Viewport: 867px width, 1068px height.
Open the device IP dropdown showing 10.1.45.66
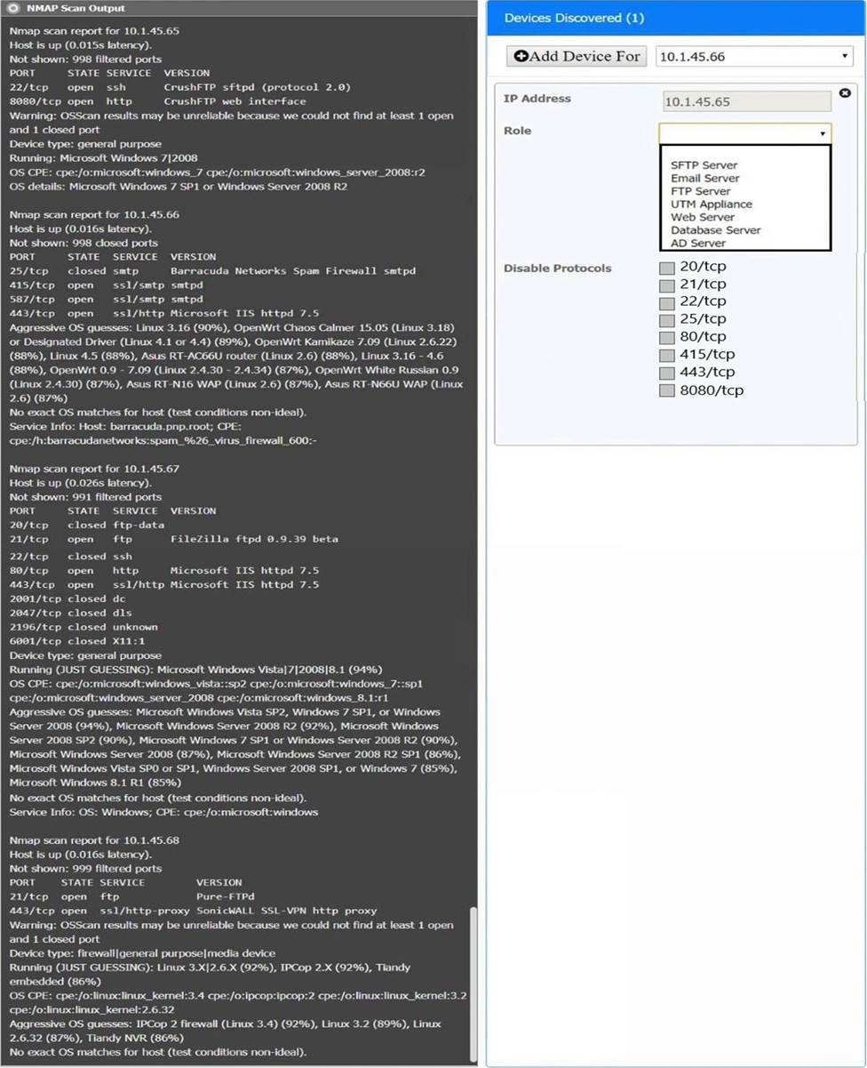click(754, 56)
